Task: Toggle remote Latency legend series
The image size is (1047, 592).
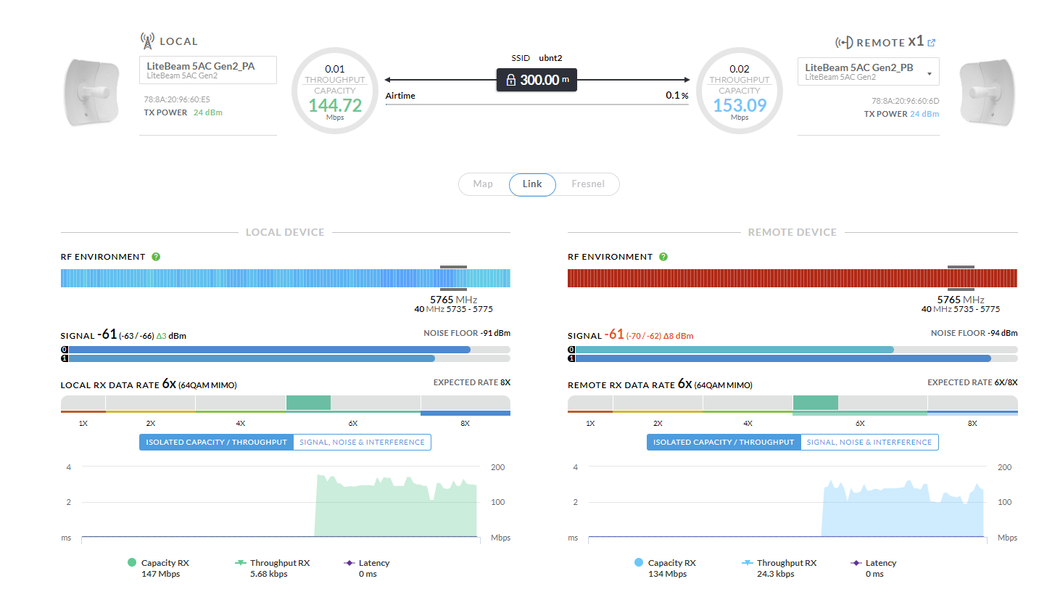Action: pyautogui.click(x=856, y=562)
